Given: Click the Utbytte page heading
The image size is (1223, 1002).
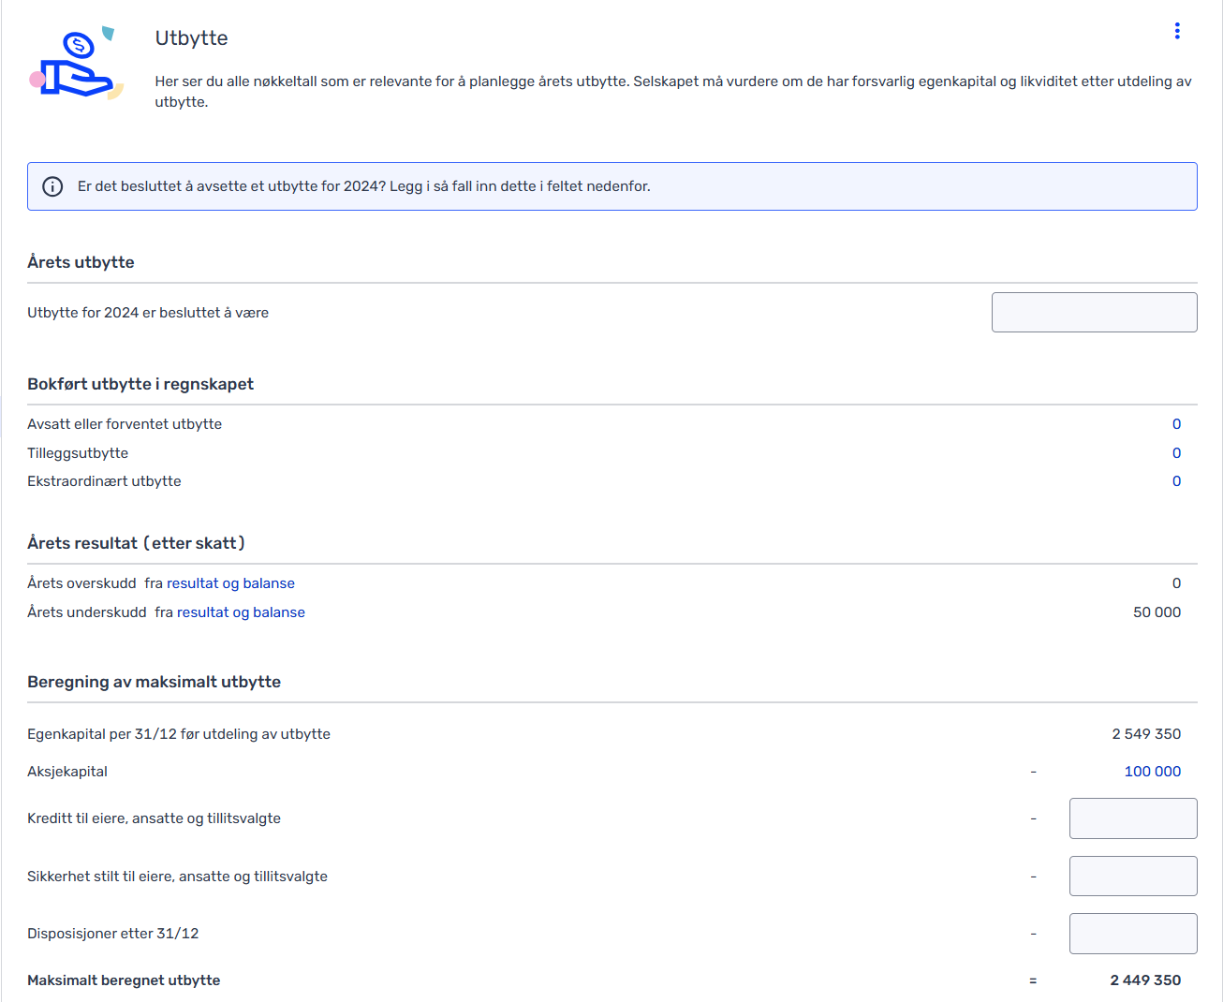Looking at the screenshot, I should [x=191, y=38].
